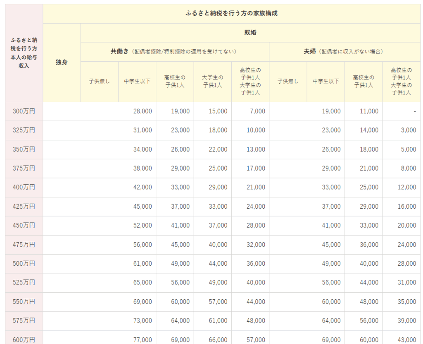Image resolution: width=423 pixels, height=344 pixels.
Task: Click the dash cell in 300万円 row
Action: click(x=414, y=111)
